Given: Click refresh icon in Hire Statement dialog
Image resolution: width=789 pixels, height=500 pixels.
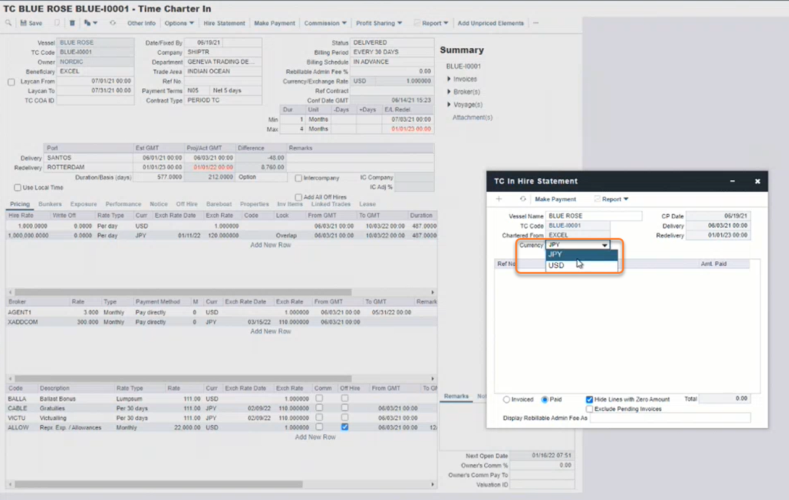Looking at the screenshot, I should point(523,200).
